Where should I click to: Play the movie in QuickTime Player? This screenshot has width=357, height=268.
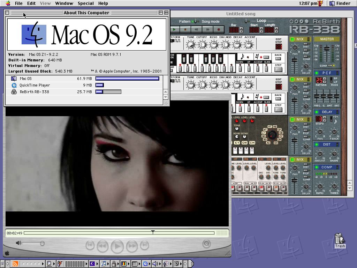(x=117, y=246)
